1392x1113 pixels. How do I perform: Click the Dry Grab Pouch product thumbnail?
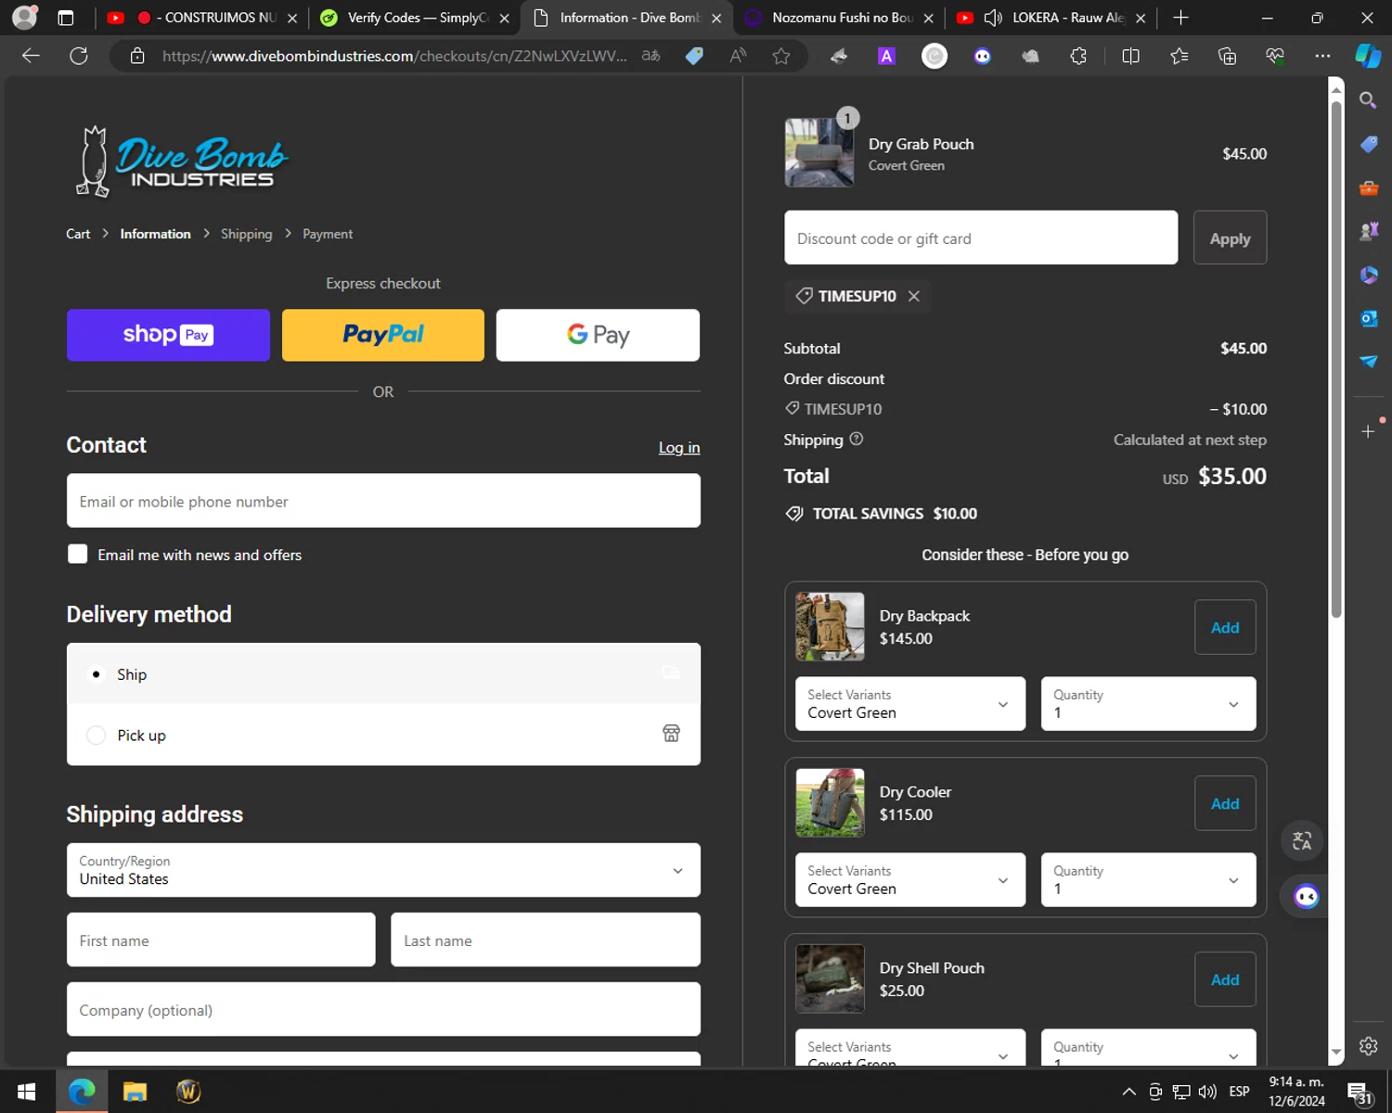click(819, 153)
